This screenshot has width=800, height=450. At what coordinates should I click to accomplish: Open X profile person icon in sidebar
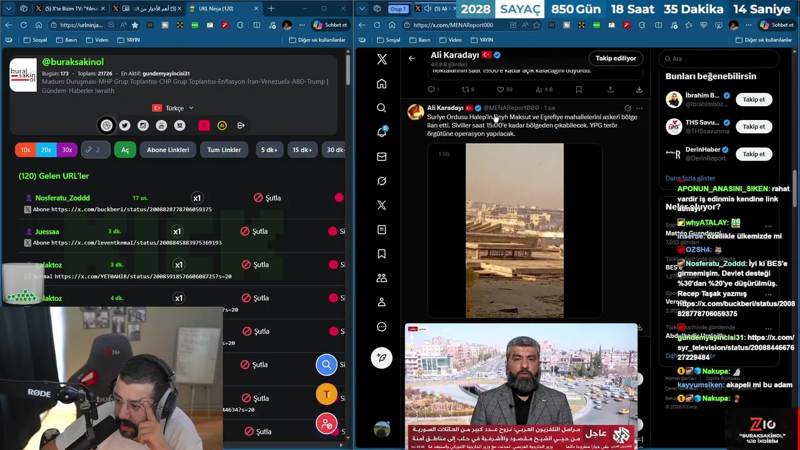382,302
